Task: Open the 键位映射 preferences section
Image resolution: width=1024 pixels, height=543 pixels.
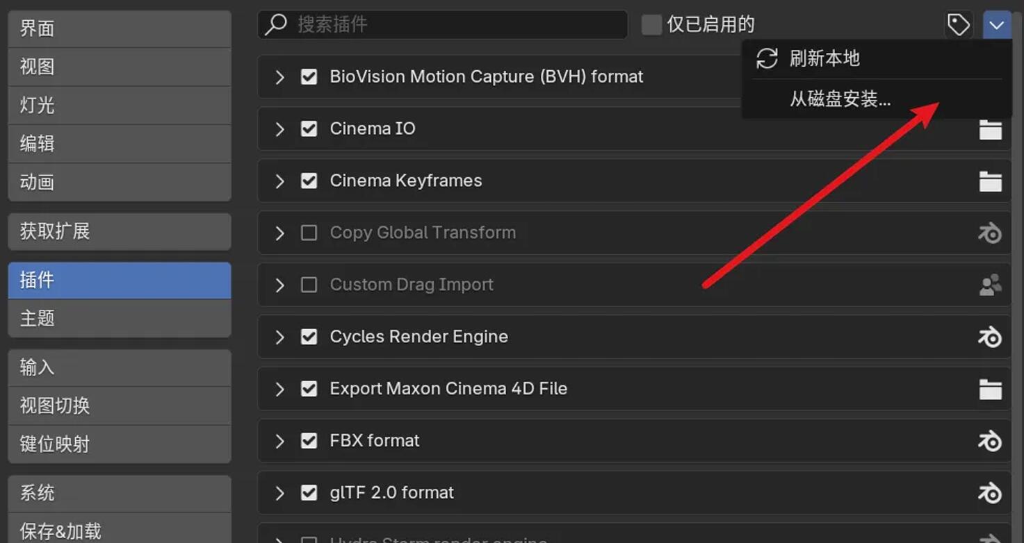Action: (x=120, y=444)
